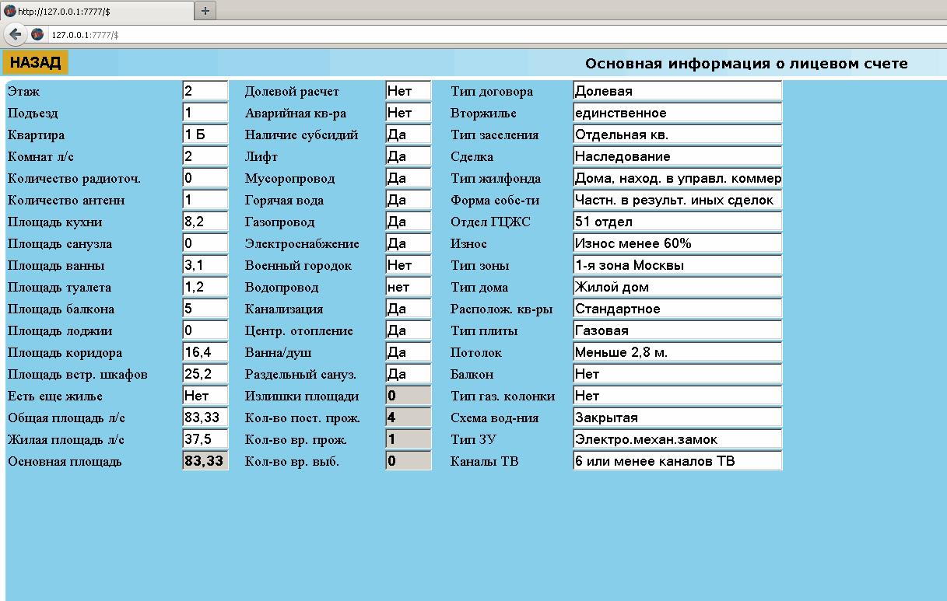Click the Располож. кв-ры field

coord(678,309)
